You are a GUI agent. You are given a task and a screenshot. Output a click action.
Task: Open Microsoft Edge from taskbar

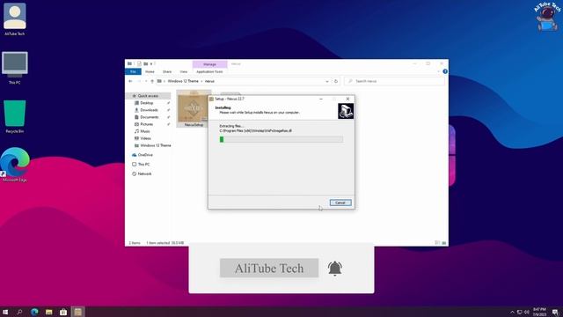pos(34,312)
